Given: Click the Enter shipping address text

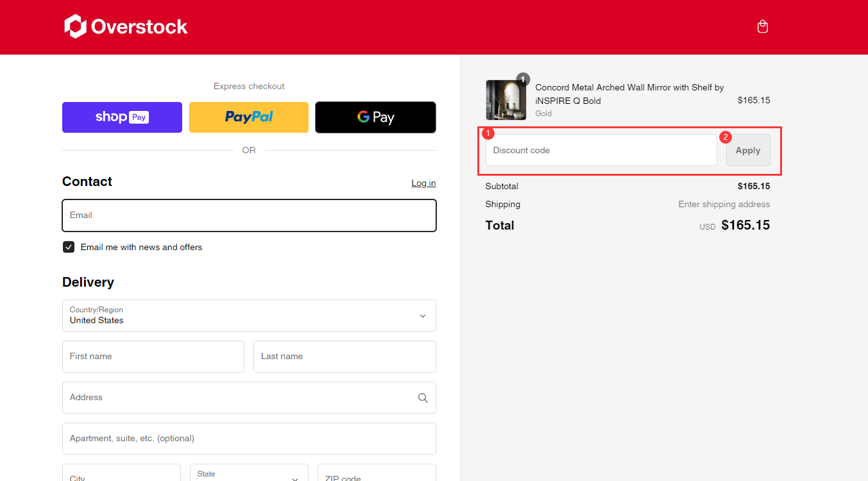Looking at the screenshot, I should (x=724, y=204).
